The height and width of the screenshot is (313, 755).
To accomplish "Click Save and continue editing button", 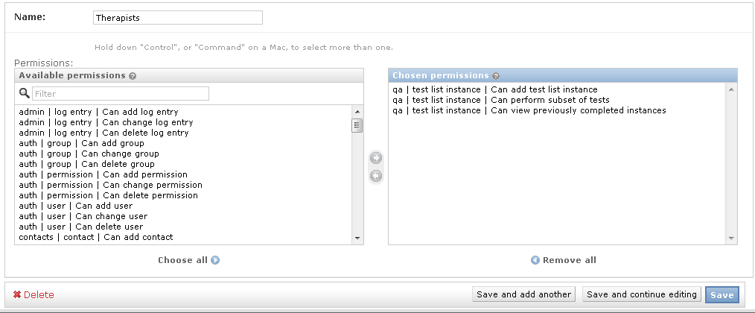I will (x=642, y=294).
